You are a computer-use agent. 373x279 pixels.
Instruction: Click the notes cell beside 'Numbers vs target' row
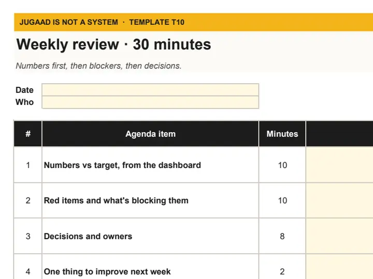(x=339, y=165)
